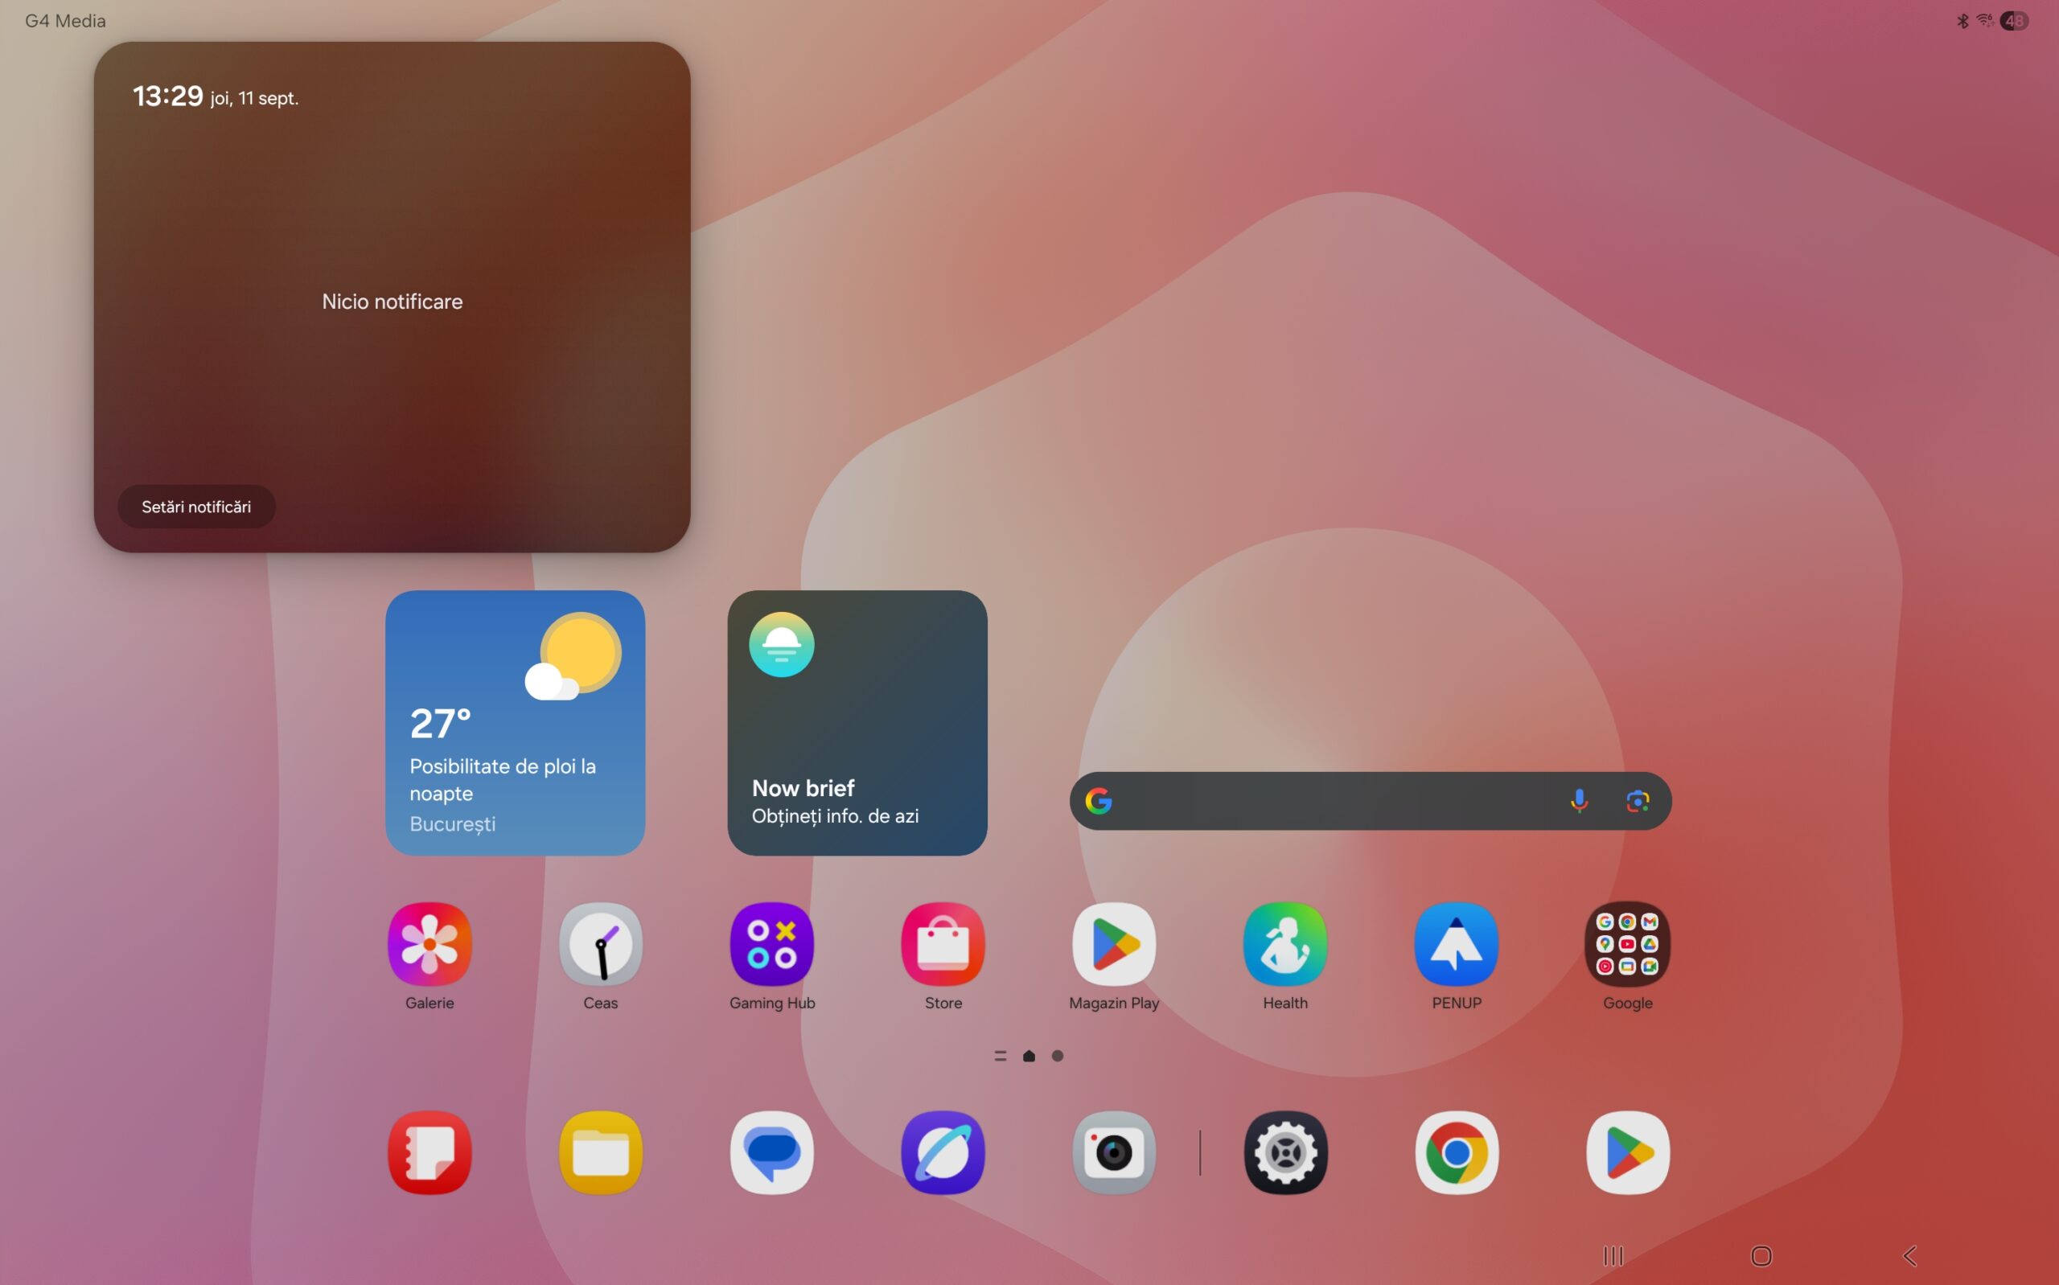This screenshot has width=2059, height=1285.
Task: Open the Now brief widget
Action: coord(857,722)
